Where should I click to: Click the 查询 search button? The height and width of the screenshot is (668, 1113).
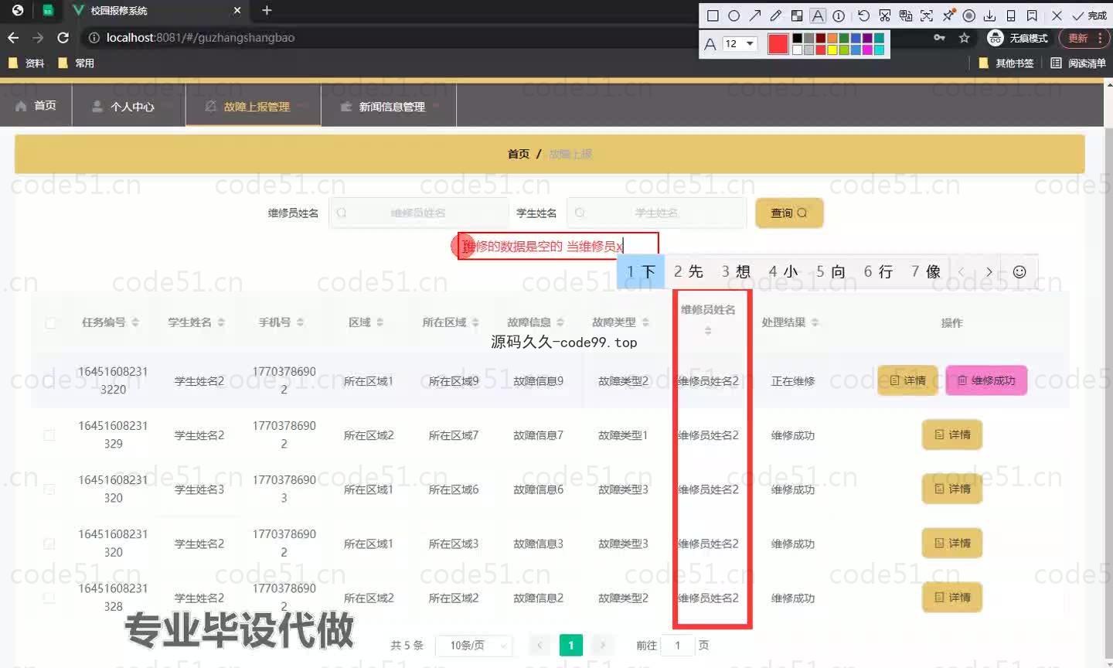pyautogui.click(x=789, y=213)
